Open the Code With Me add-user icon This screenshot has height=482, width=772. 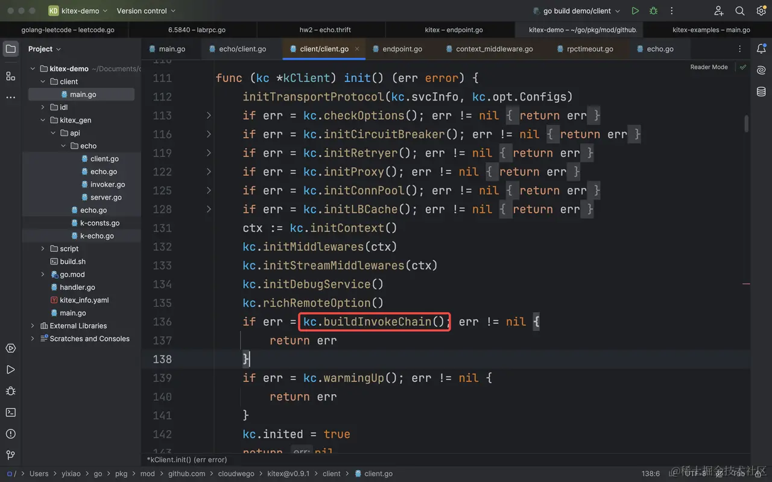pyautogui.click(x=718, y=11)
